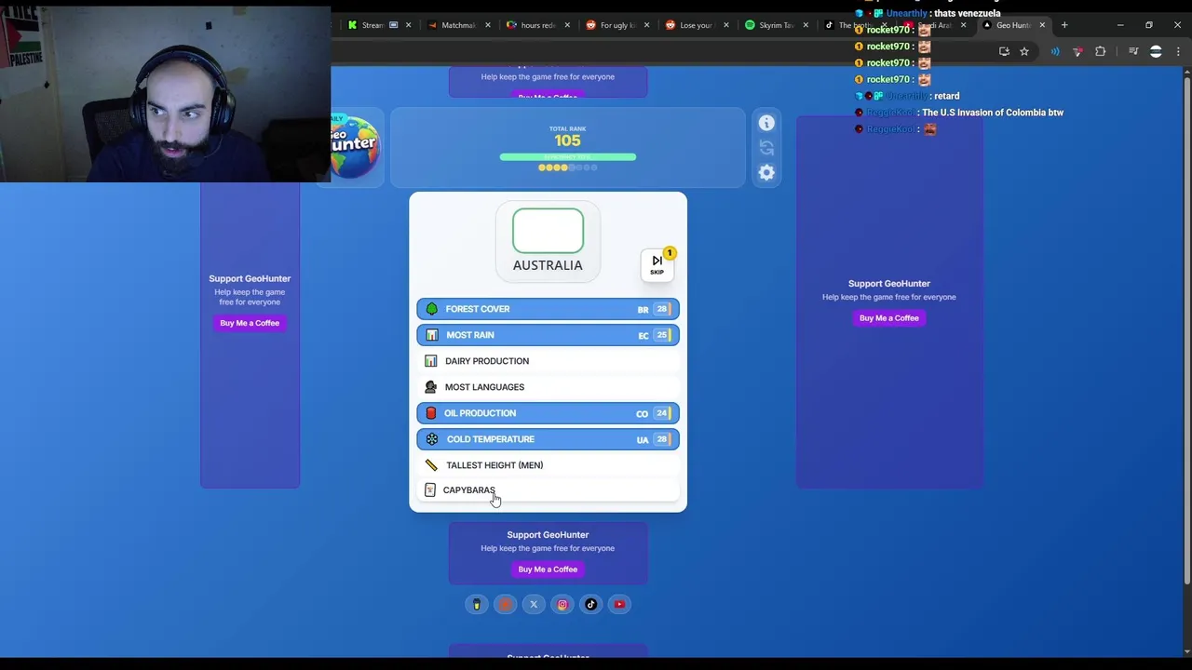Open the X social media icon
Viewport: 1192px width, 670px height.
pyautogui.click(x=534, y=605)
